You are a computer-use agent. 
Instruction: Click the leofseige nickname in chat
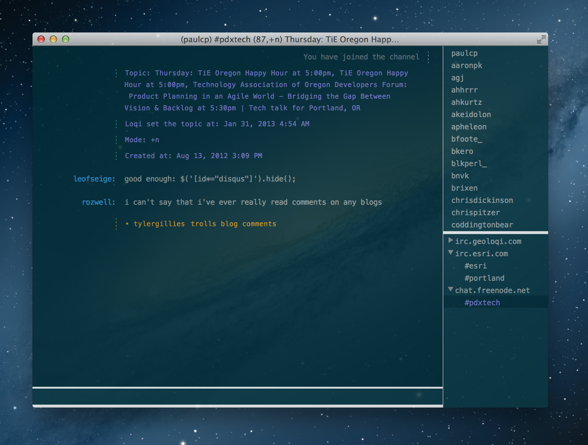tap(94, 179)
